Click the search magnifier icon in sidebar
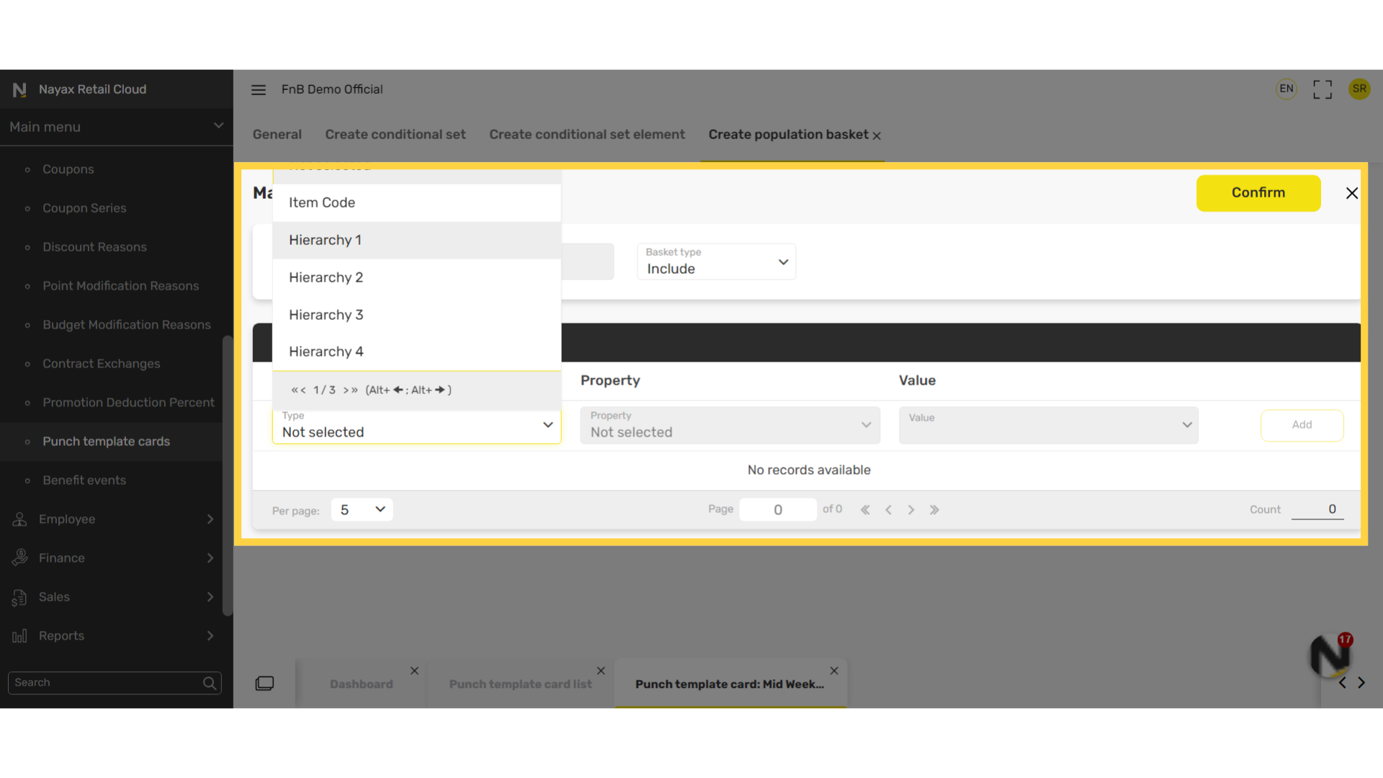 (210, 683)
